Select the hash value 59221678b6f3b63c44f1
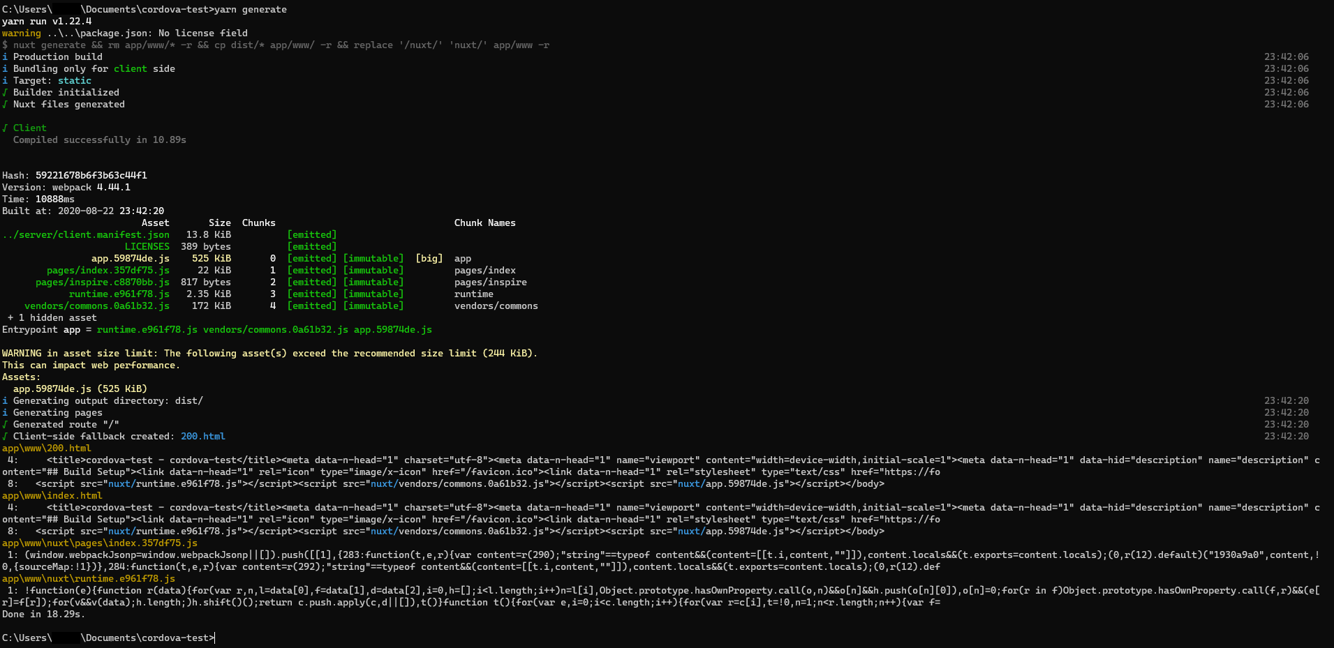1334x648 pixels. 91,175
